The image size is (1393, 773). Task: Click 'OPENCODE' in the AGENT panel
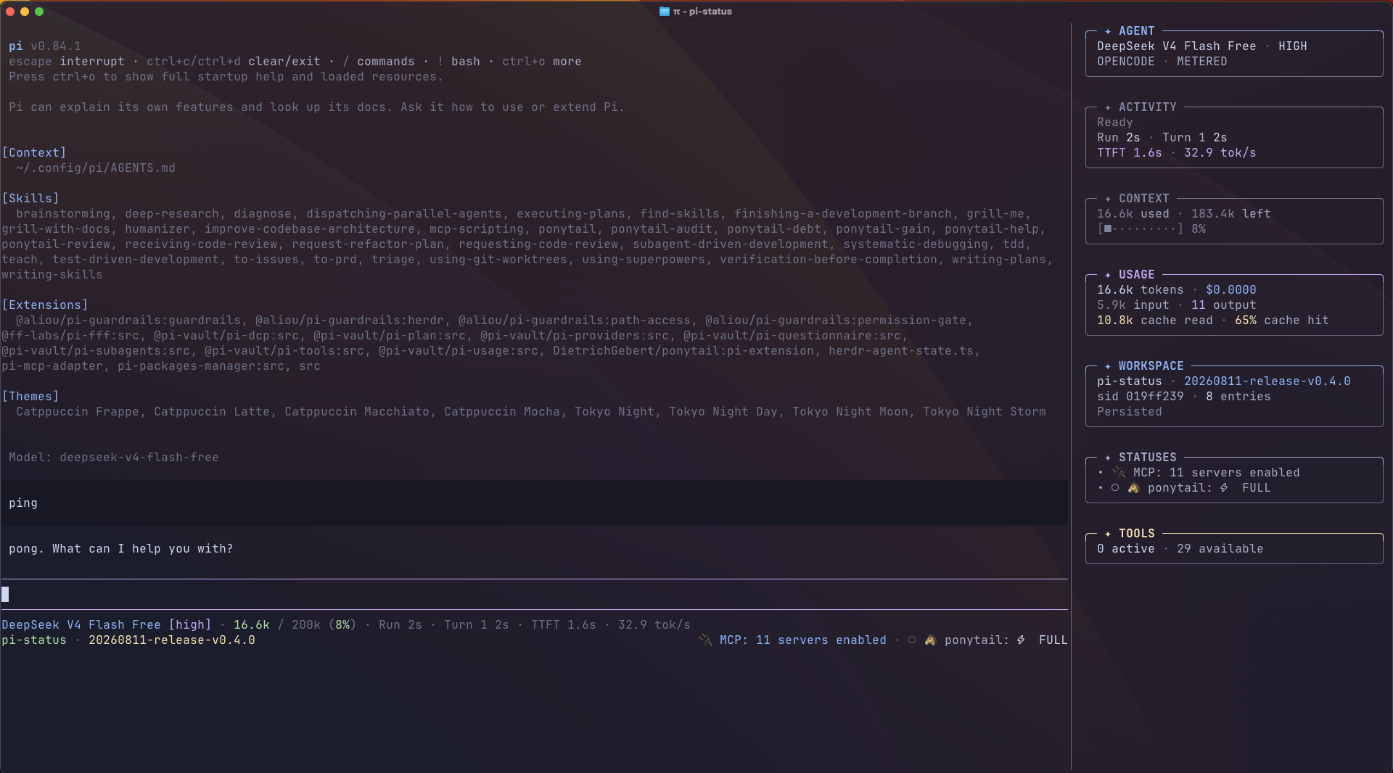pos(1126,62)
